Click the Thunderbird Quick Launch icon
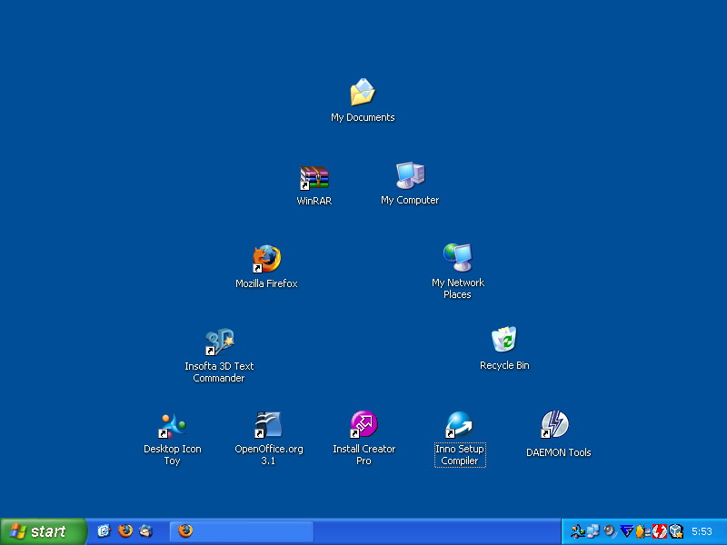Image resolution: width=727 pixels, height=545 pixels. pyautogui.click(x=146, y=531)
